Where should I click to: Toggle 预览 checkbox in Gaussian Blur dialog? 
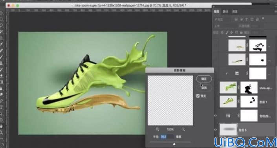click(x=198, y=96)
